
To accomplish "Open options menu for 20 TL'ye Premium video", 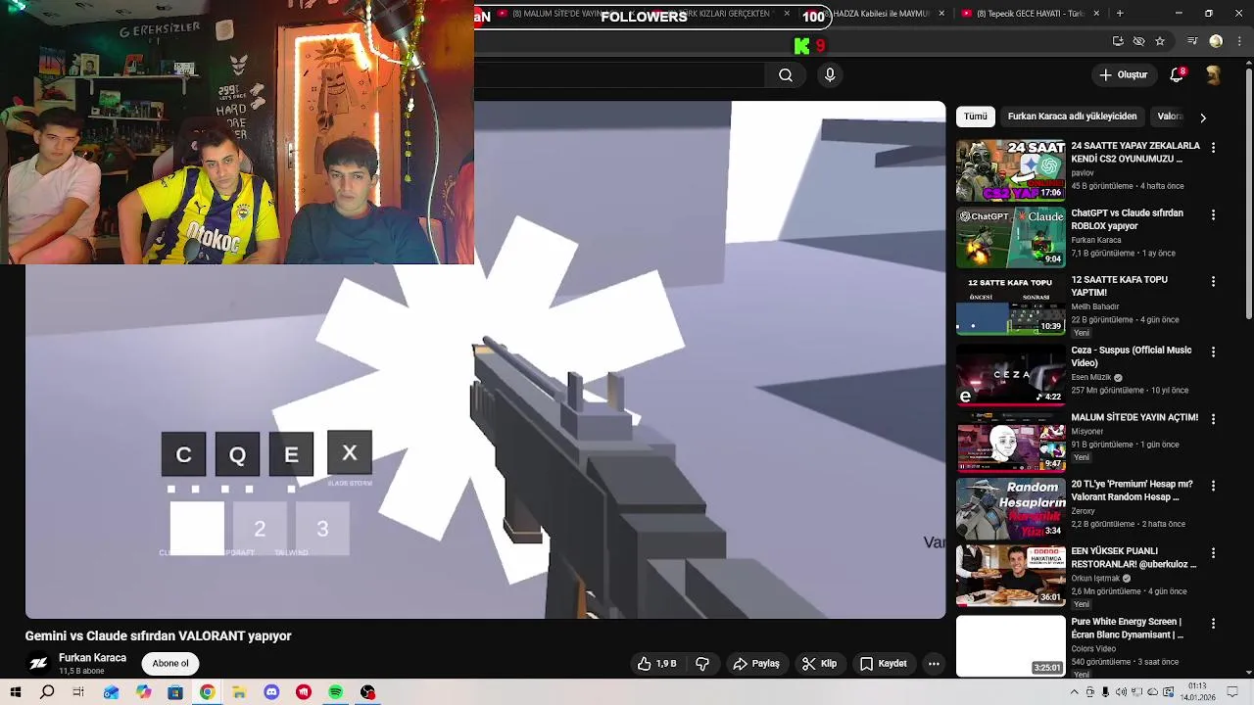I will [1213, 487].
